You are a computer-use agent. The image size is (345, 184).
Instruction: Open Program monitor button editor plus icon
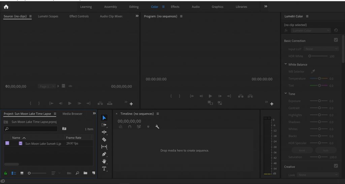coord(272,104)
